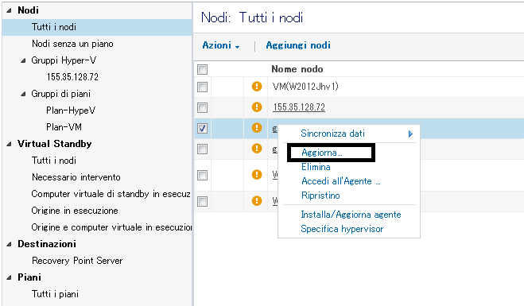Choose Ripristino from the context menu
Screen dimensions: 524x306
click(x=320, y=196)
